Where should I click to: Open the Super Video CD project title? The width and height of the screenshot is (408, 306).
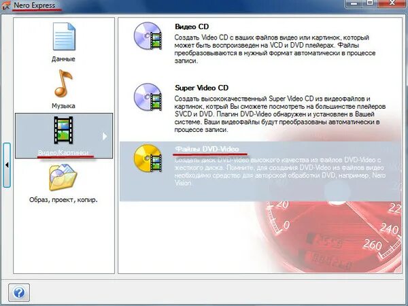pos(202,88)
